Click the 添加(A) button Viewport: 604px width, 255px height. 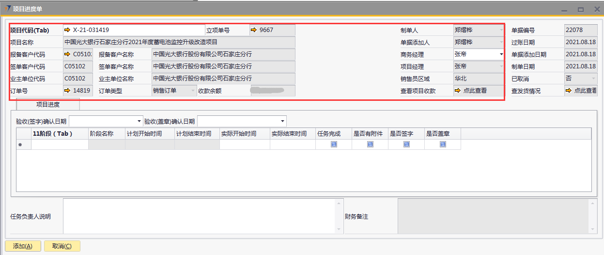(23, 246)
